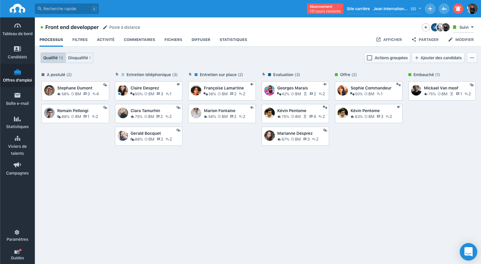Switch to the Commentaires tab

tap(139, 39)
